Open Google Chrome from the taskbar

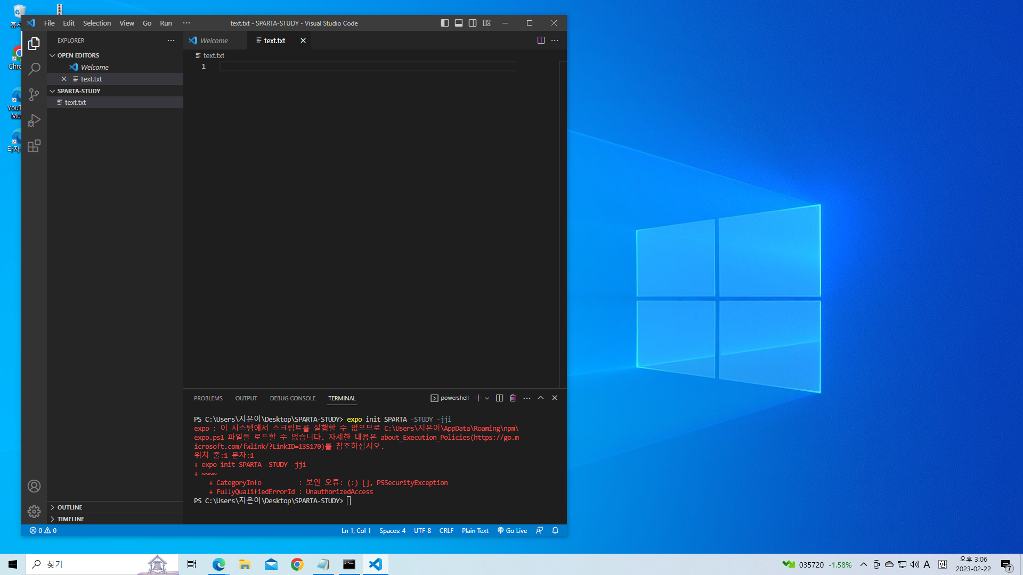pos(297,564)
